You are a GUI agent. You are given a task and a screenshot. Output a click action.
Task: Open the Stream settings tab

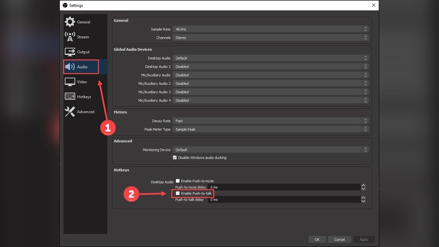point(85,37)
